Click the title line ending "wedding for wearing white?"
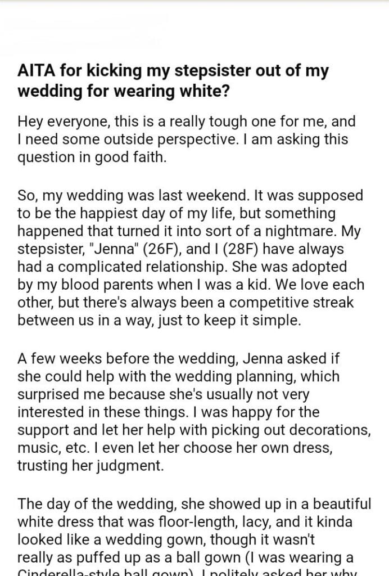The image size is (389, 576). 123,90
